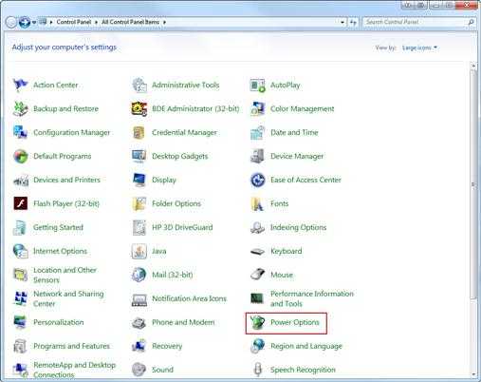
Task: Open Performance Information and Tools link
Action: 312,298
